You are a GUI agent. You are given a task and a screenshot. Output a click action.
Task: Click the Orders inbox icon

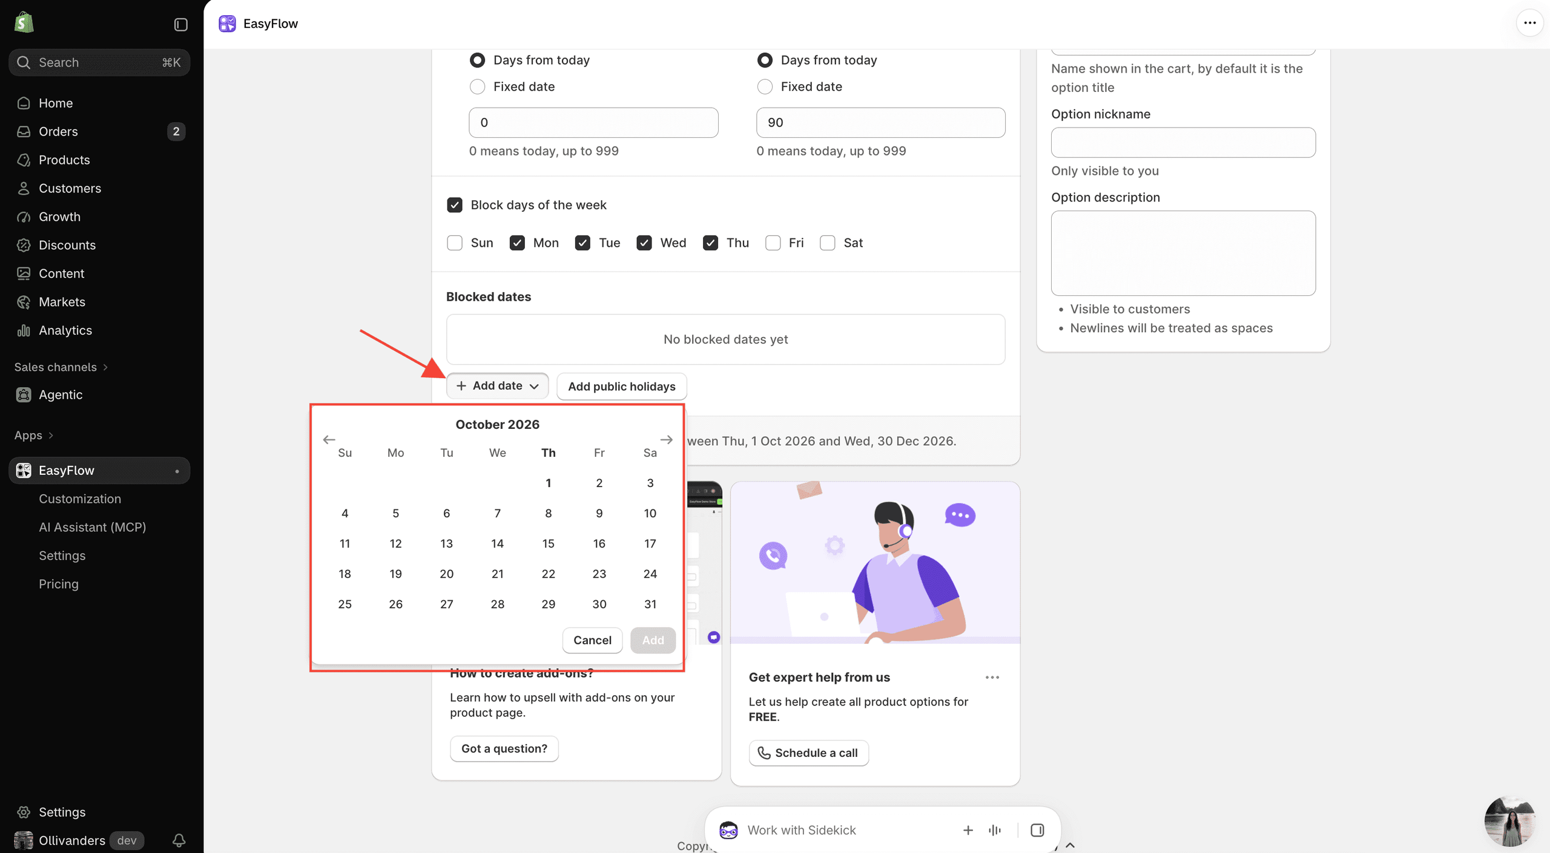(24, 131)
